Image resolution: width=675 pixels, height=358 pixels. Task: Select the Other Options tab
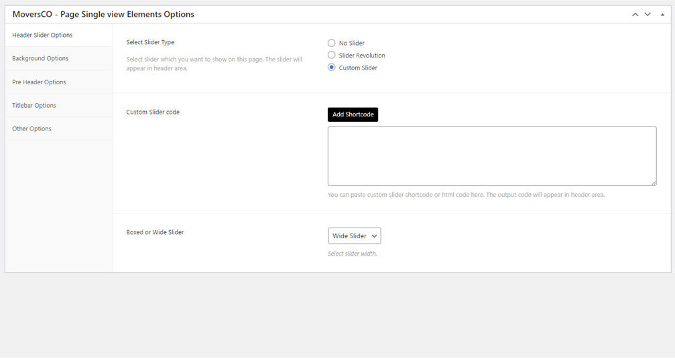32,128
